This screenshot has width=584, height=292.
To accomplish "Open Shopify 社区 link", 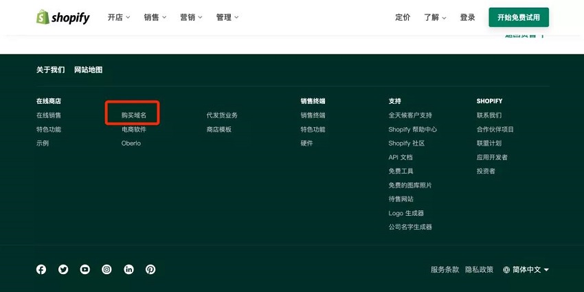I will tap(407, 143).
